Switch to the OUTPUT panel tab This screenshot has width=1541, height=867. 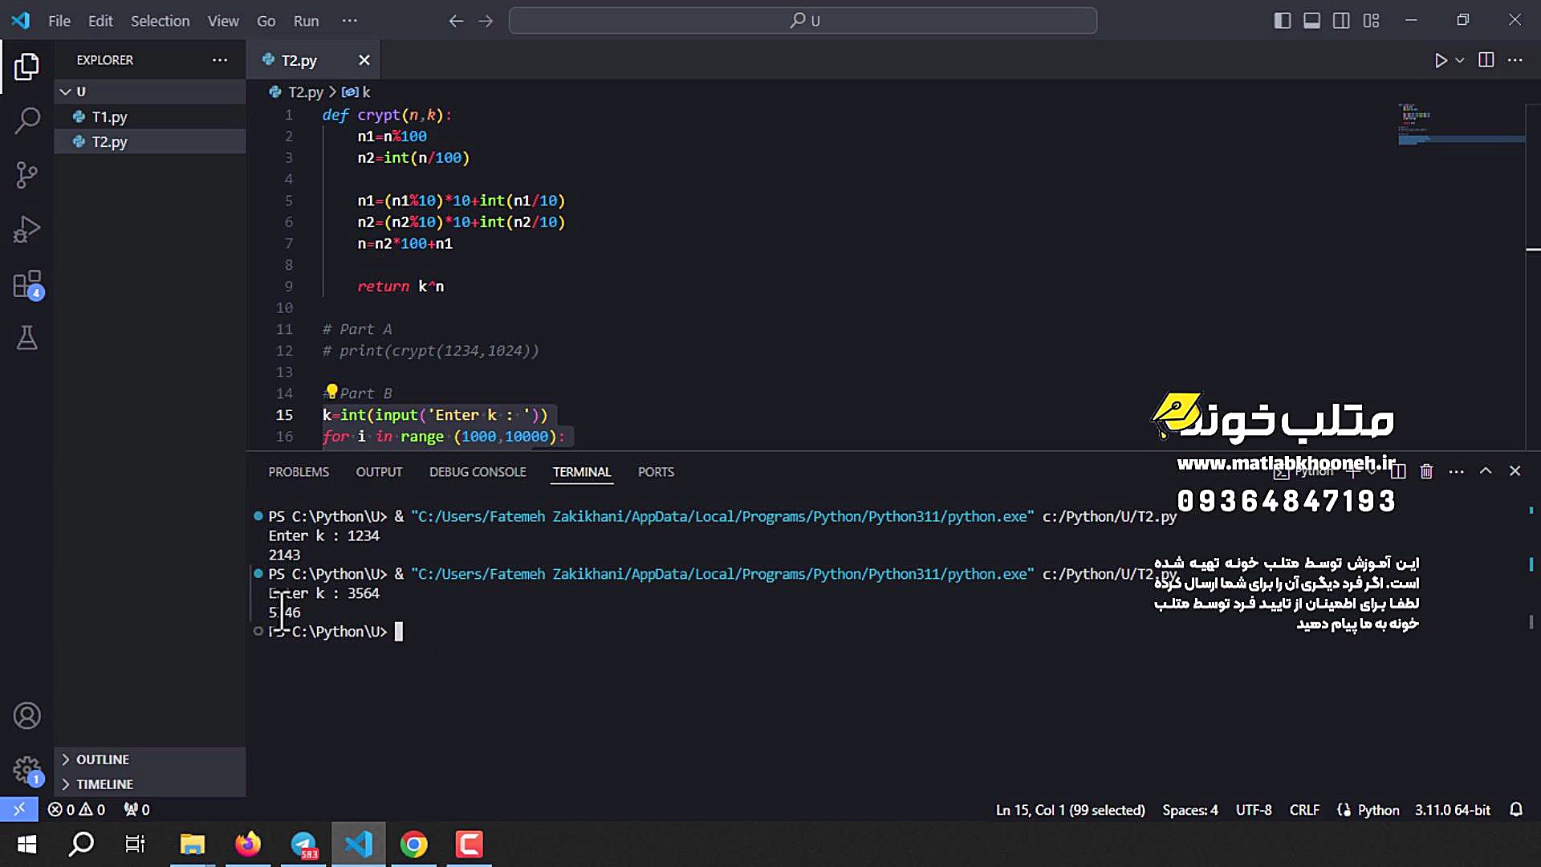point(379,472)
